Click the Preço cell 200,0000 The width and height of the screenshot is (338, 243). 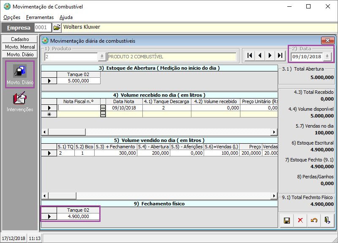251,153
